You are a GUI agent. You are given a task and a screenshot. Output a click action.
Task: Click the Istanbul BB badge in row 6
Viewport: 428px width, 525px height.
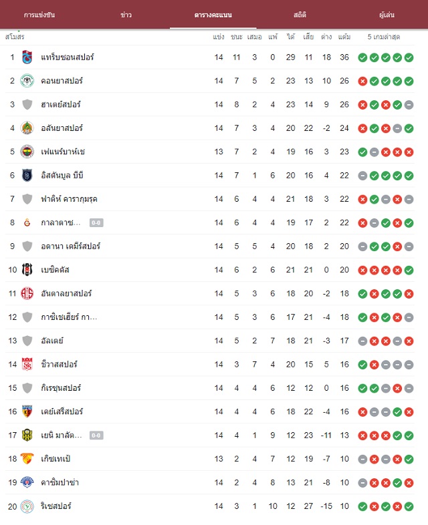27,175
